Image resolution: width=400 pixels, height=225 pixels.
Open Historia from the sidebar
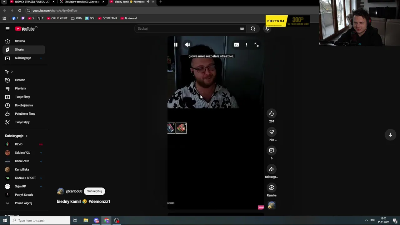(x=24, y=80)
